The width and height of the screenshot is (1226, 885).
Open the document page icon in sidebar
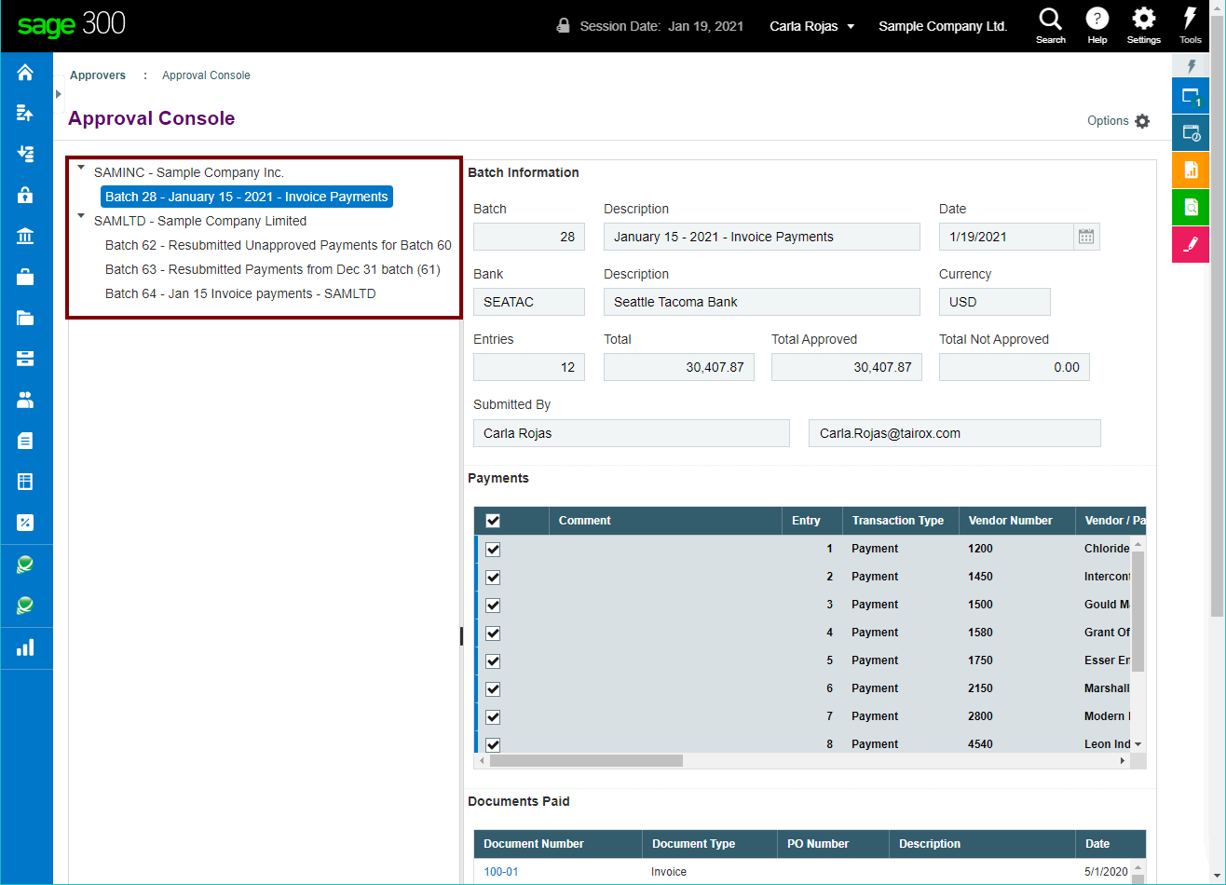[25, 441]
